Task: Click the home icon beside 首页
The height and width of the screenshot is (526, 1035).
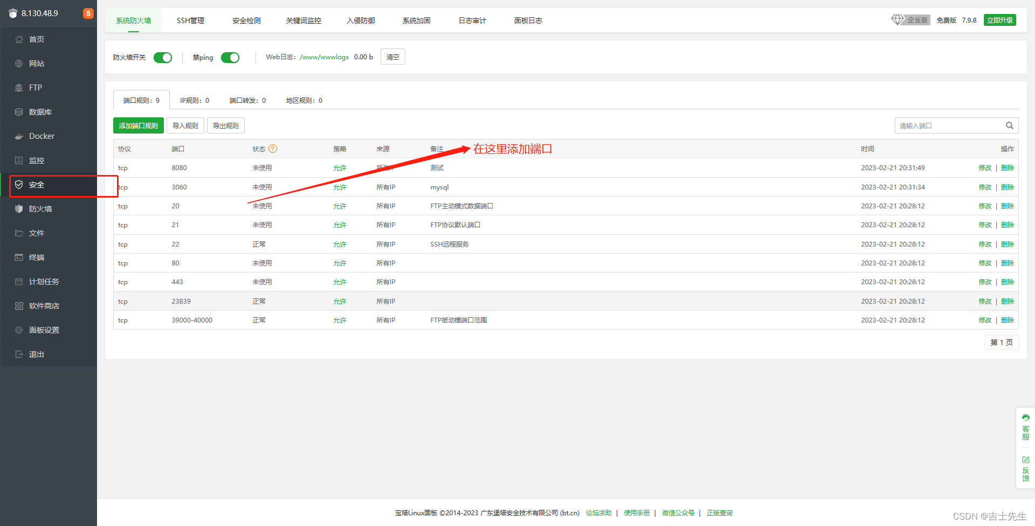Action: coord(19,39)
